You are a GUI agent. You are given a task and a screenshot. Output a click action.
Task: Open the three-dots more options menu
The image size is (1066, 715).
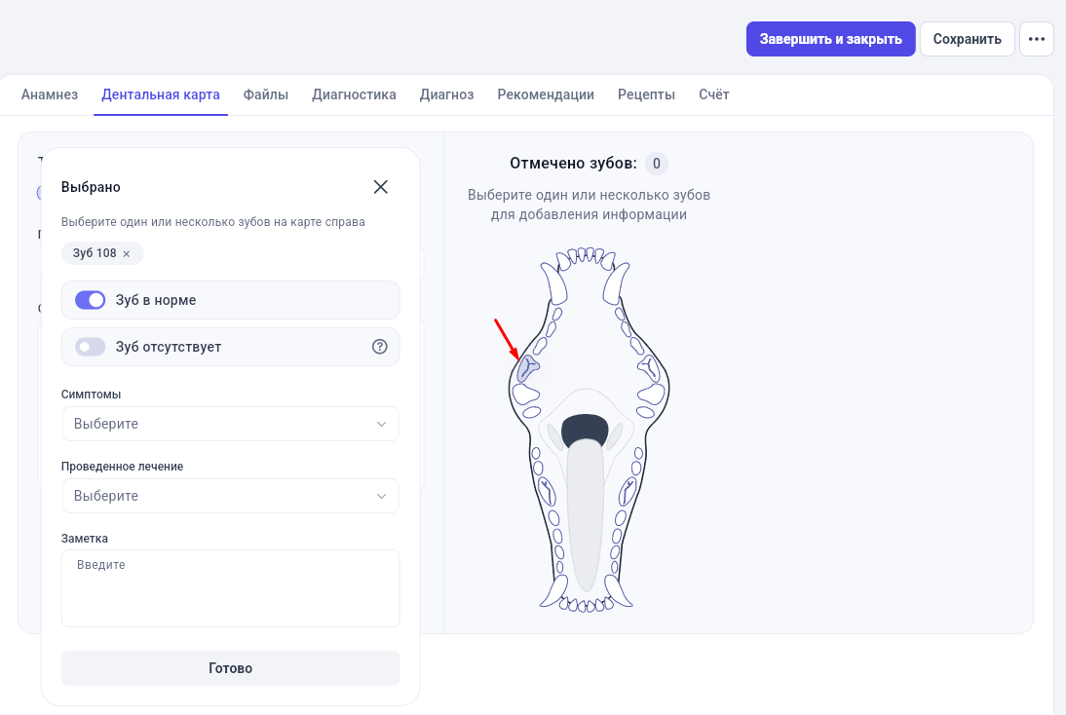pyautogui.click(x=1037, y=39)
